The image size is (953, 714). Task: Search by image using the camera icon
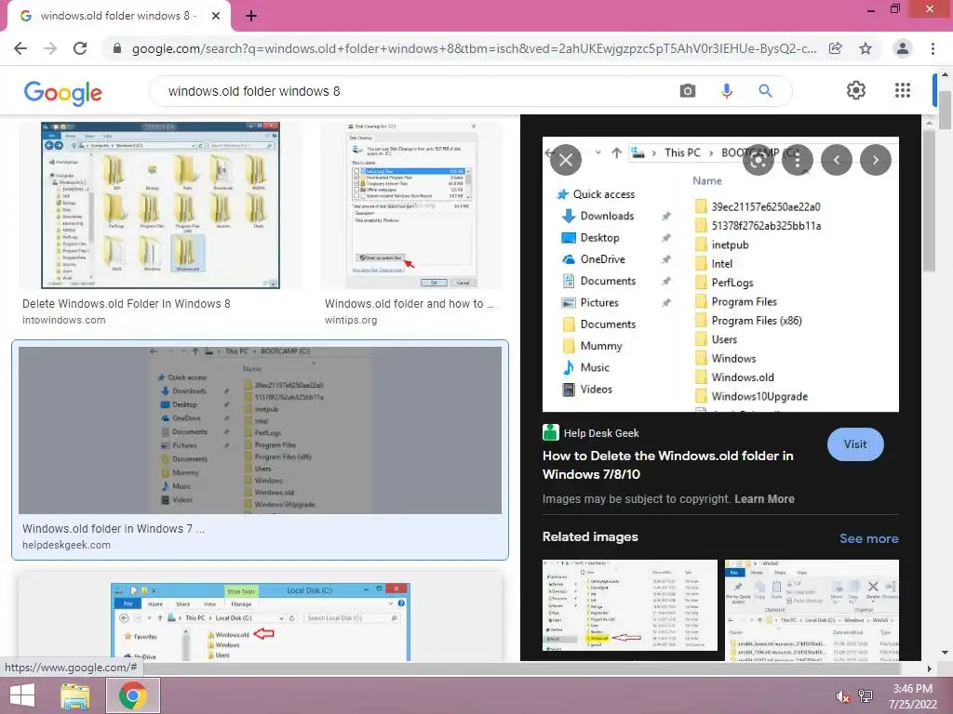(x=688, y=91)
